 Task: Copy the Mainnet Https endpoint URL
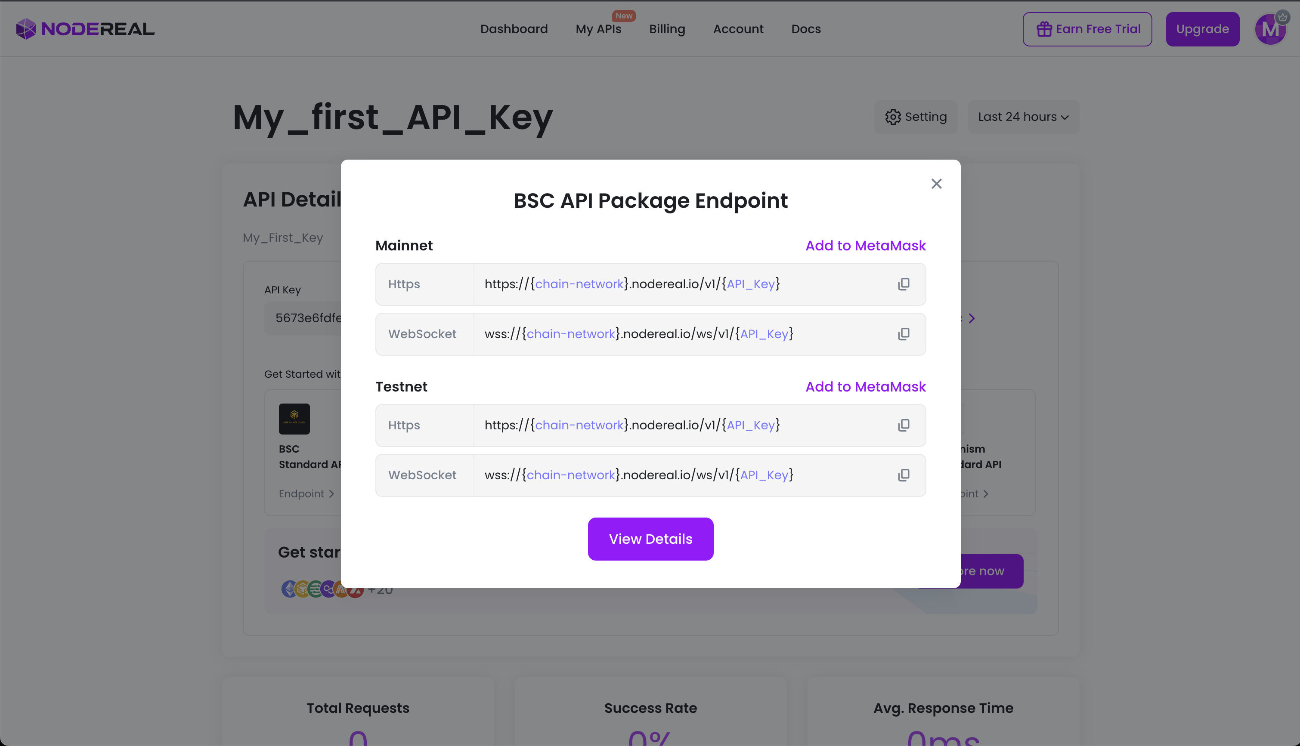coord(903,284)
